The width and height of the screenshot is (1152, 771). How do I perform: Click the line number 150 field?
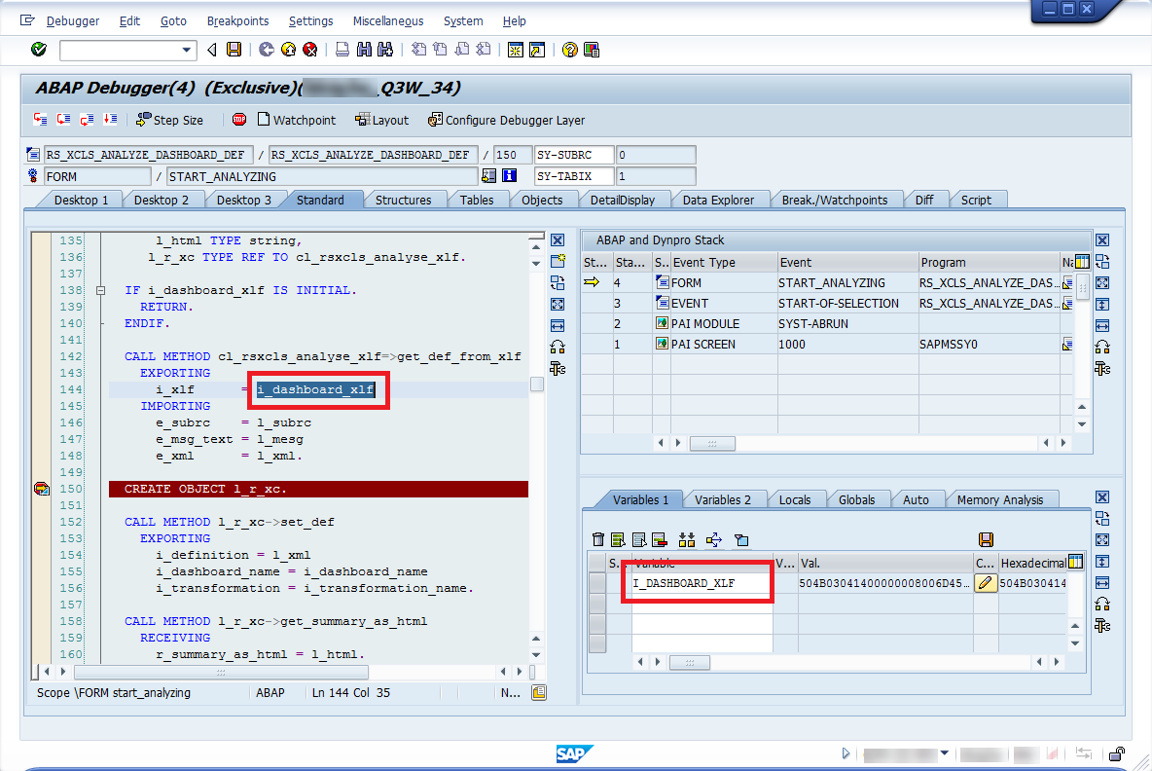point(513,155)
